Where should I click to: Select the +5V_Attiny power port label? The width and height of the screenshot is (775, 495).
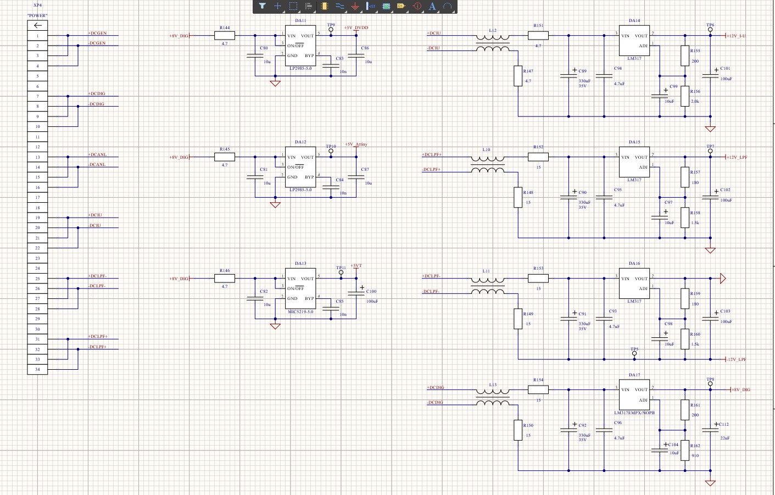(x=356, y=144)
